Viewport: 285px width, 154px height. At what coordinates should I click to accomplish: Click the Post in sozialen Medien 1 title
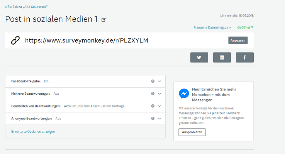[51, 19]
